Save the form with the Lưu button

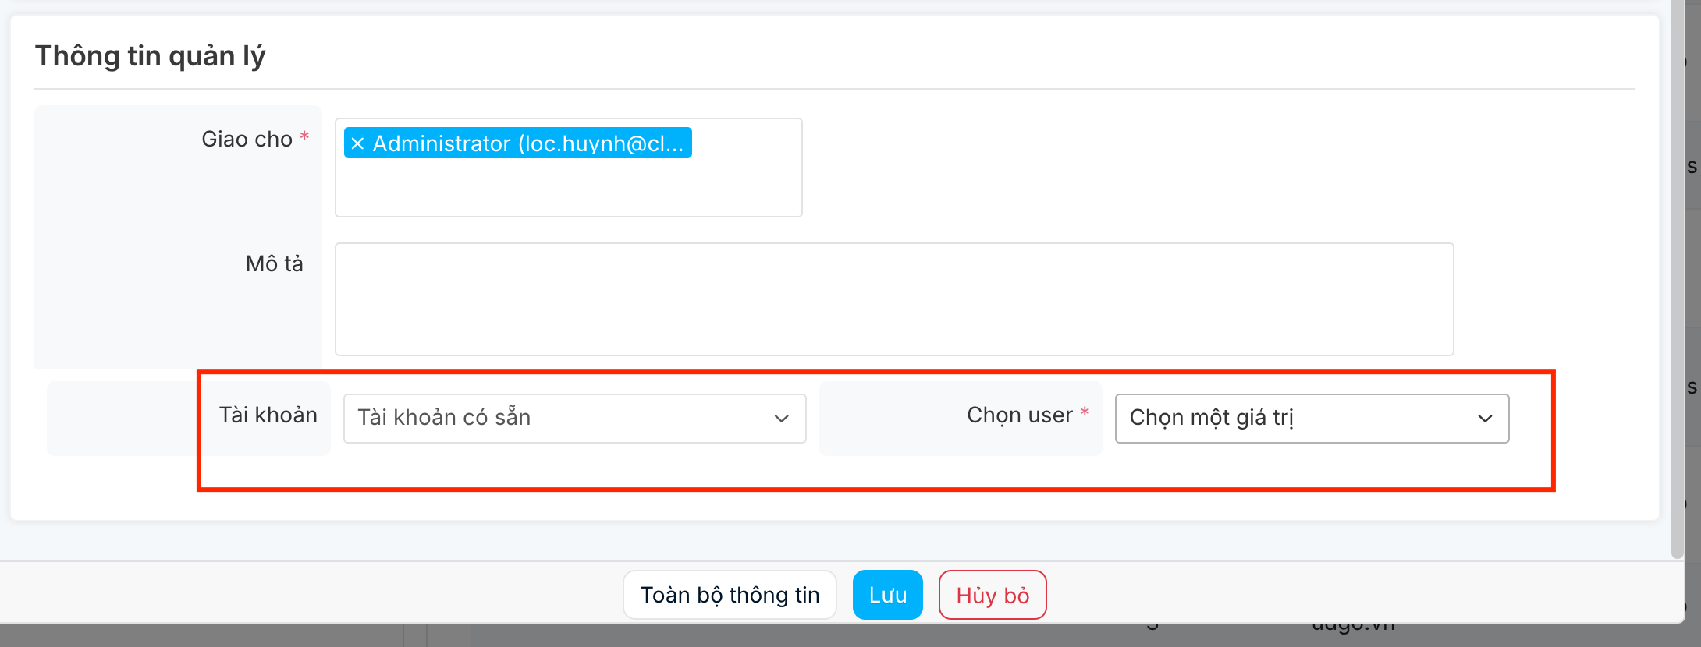click(x=887, y=595)
